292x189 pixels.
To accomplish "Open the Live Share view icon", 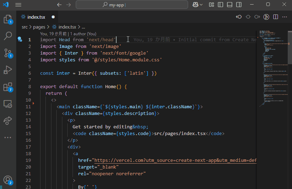I will tap(8, 121).
